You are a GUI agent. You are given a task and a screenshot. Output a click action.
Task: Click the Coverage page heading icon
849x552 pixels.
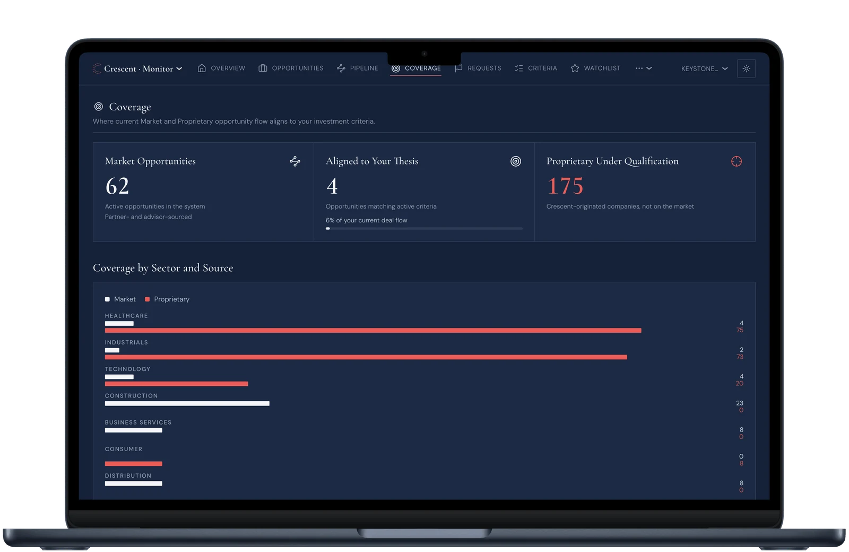(99, 107)
